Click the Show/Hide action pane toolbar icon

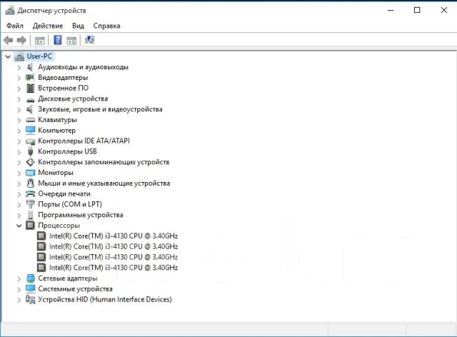tap(71, 40)
